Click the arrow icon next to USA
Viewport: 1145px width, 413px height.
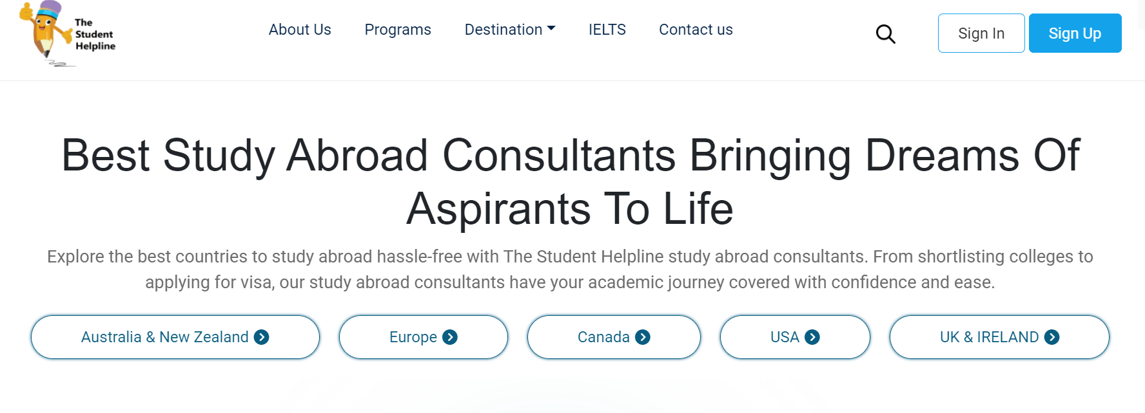pyautogui.click(x=812, y=337)
